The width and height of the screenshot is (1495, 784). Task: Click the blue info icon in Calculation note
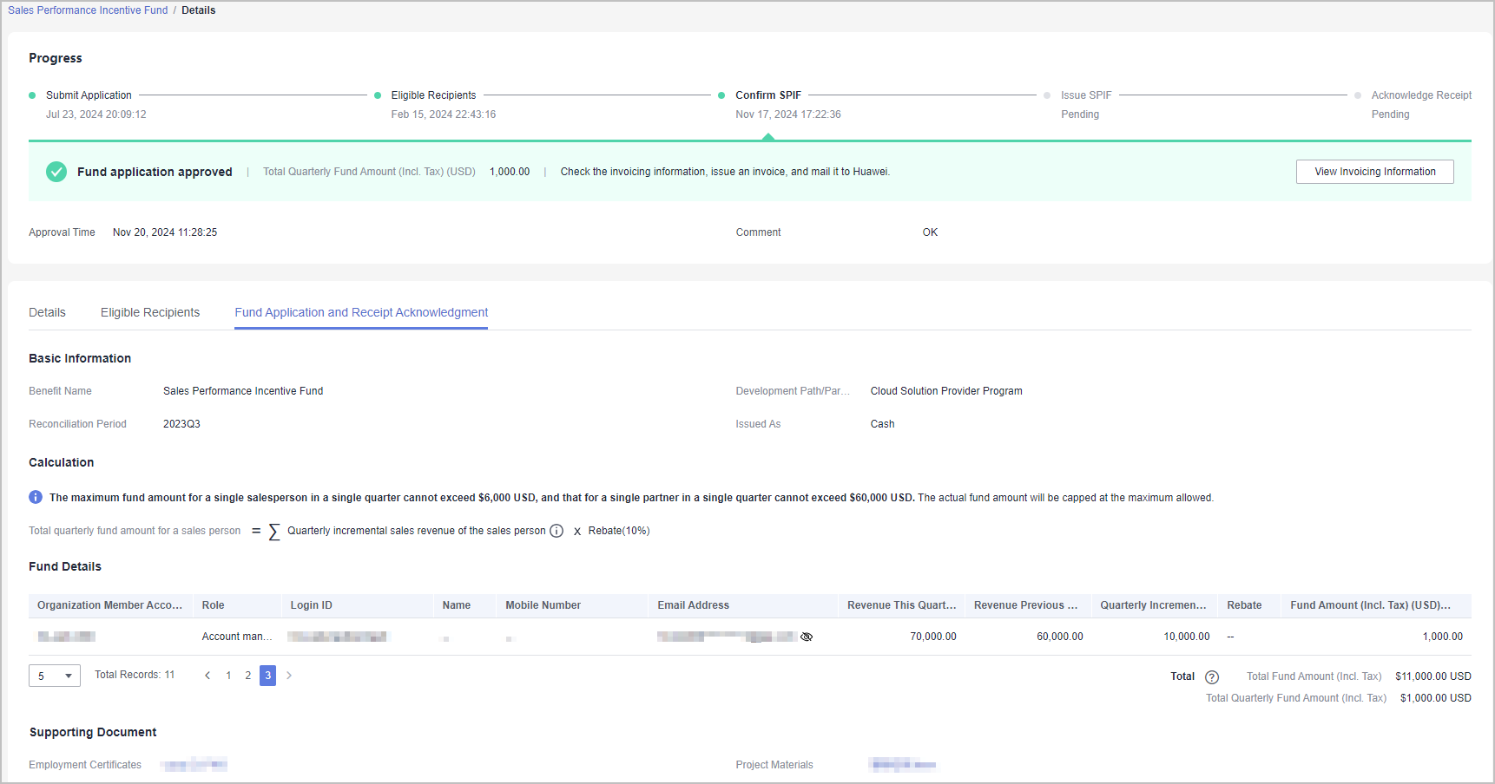(x=36, y=497)
